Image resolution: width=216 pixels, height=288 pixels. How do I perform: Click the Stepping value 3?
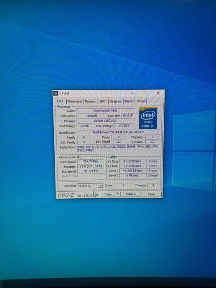[153, 137]
